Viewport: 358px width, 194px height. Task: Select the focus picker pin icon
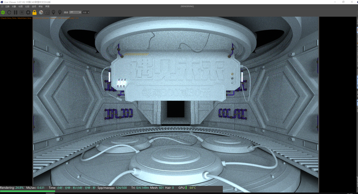click(54, 12)
